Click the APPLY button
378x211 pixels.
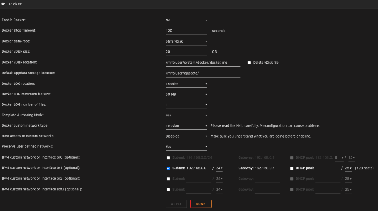[176, 204]
